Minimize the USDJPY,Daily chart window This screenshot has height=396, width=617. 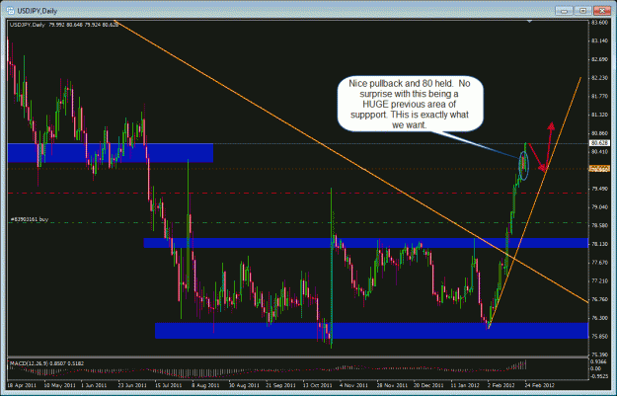pyautogui.click(x=564, y=11)
